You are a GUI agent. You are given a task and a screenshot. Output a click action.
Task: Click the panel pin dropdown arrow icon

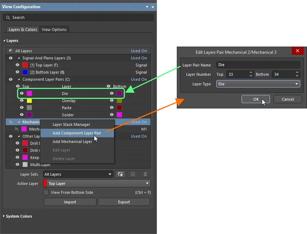(147, 7)
